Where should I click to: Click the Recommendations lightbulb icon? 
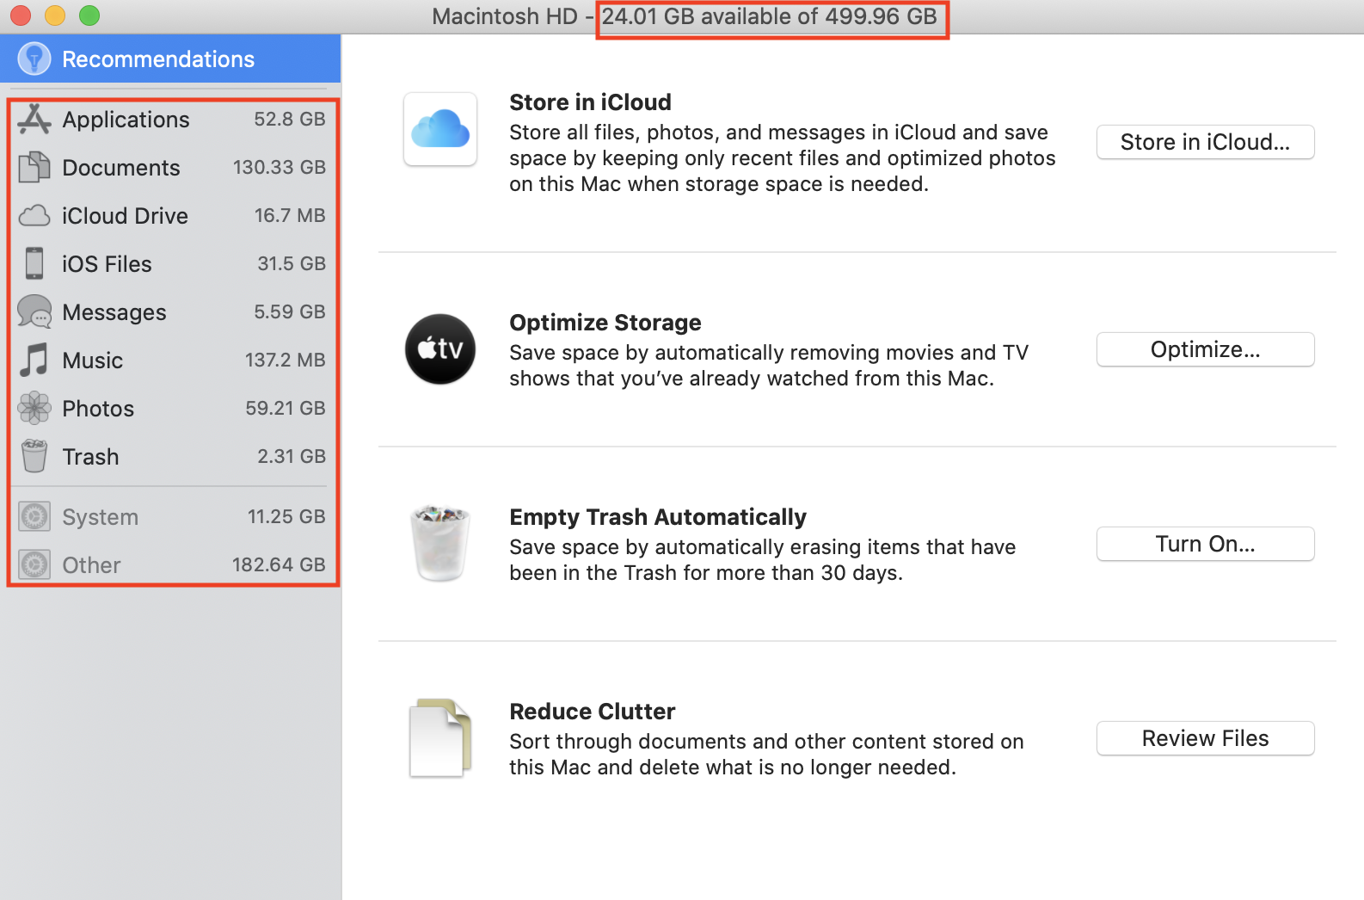[x=34, y=59]
